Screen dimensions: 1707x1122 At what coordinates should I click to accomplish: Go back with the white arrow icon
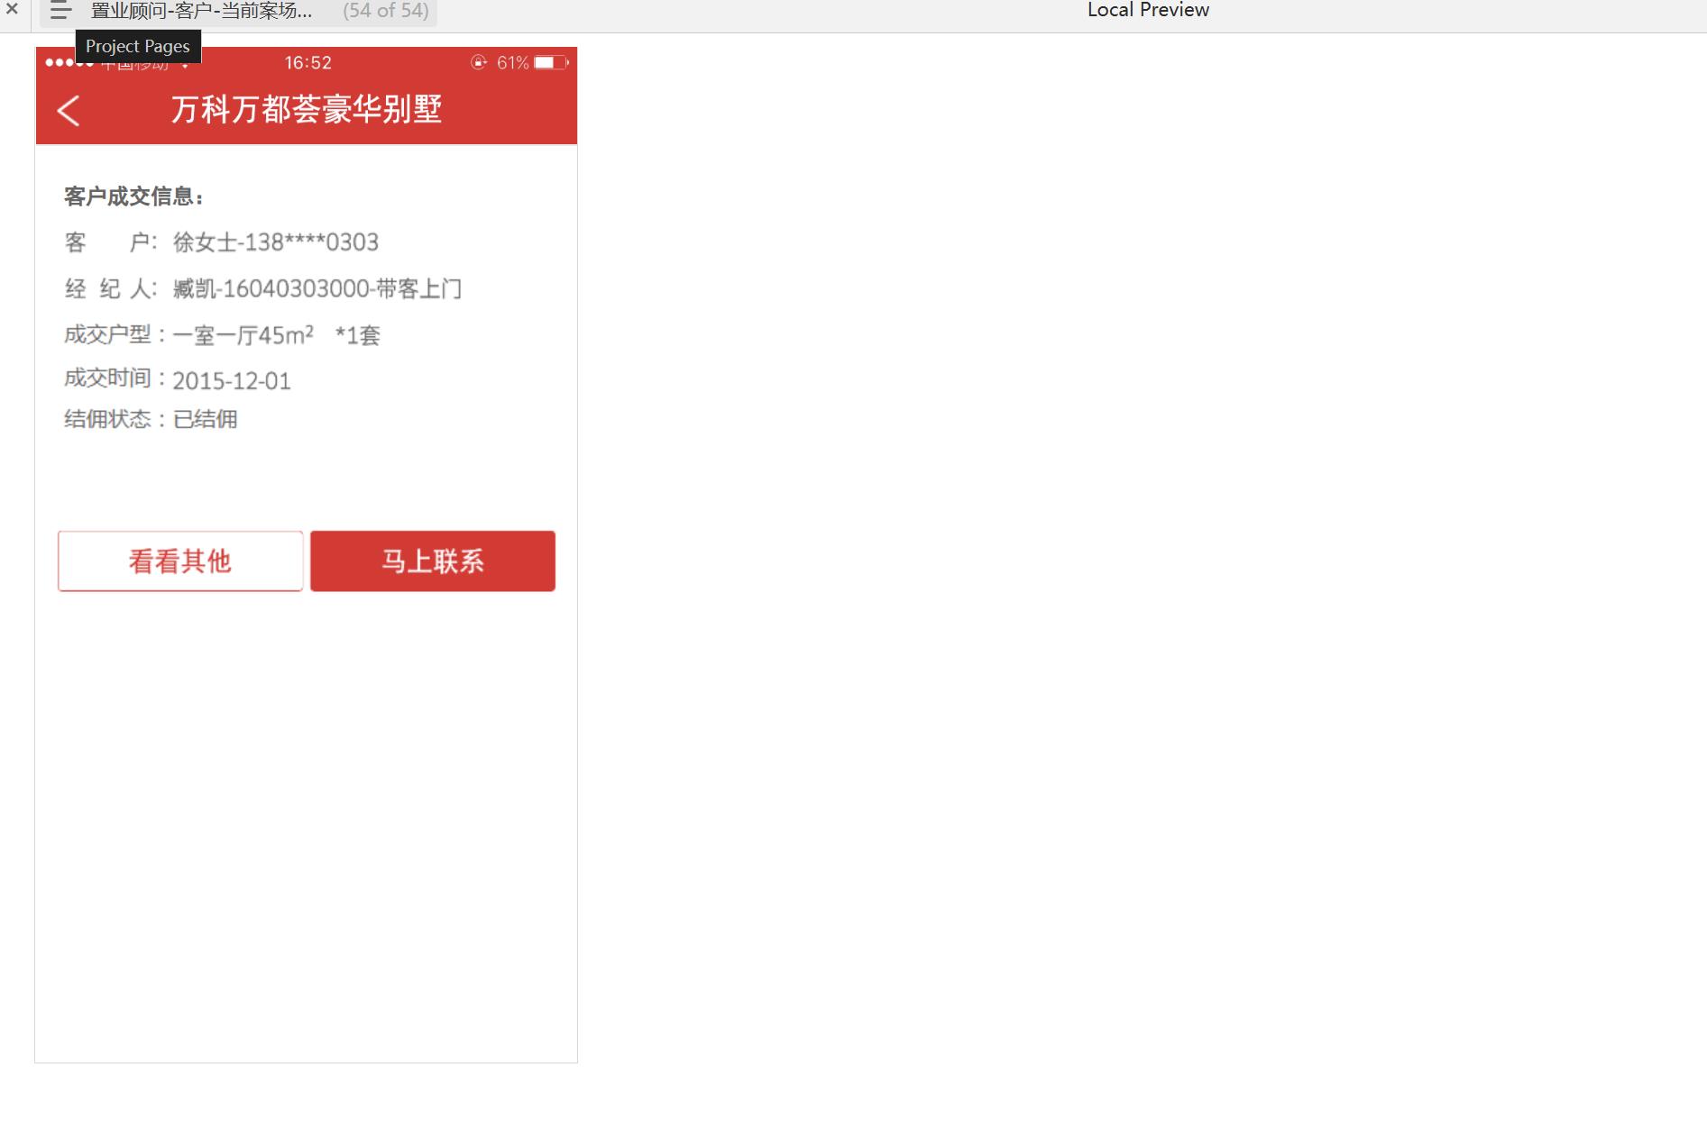pos(69,110)
